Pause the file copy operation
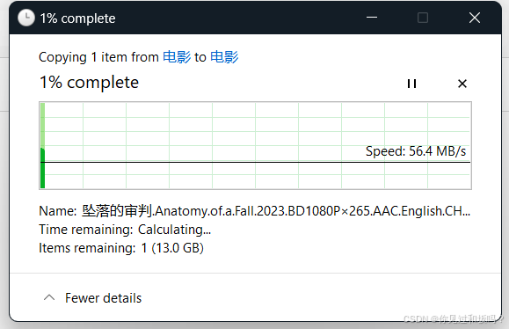The height and width of the screenshot is (329, 509). coord(411,84)
